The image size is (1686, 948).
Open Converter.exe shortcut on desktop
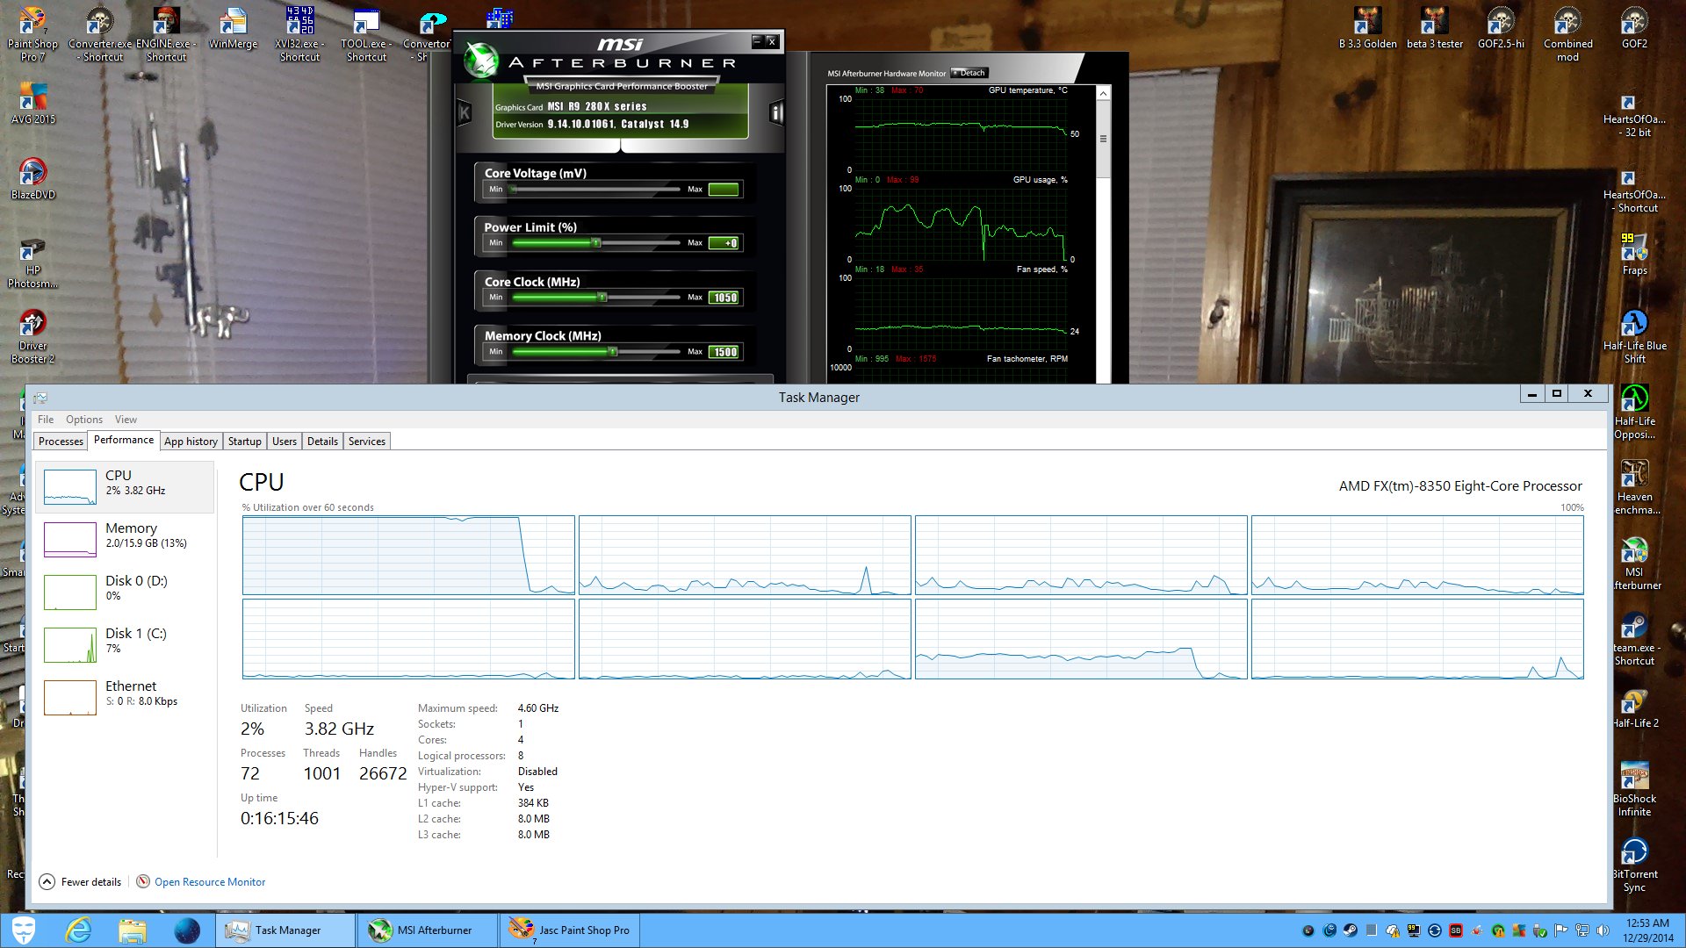pos(100,35)
